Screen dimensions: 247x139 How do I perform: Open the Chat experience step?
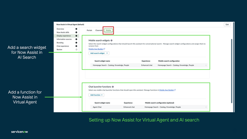pos(63,46)
